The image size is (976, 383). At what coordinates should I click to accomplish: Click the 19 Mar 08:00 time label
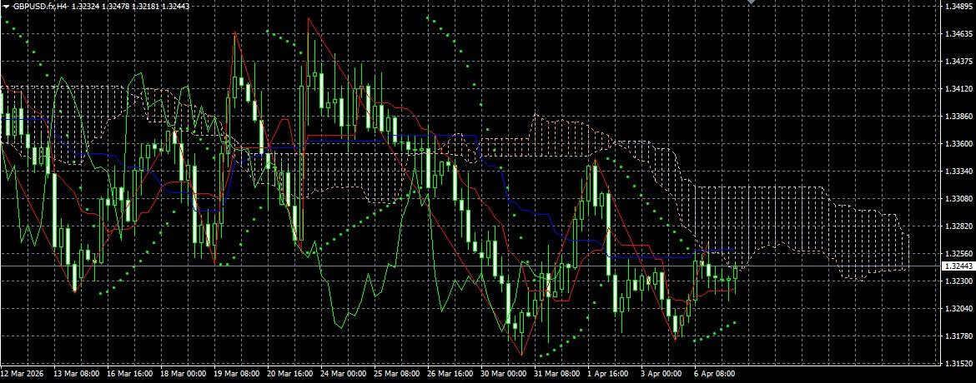(x=237, y=375)
